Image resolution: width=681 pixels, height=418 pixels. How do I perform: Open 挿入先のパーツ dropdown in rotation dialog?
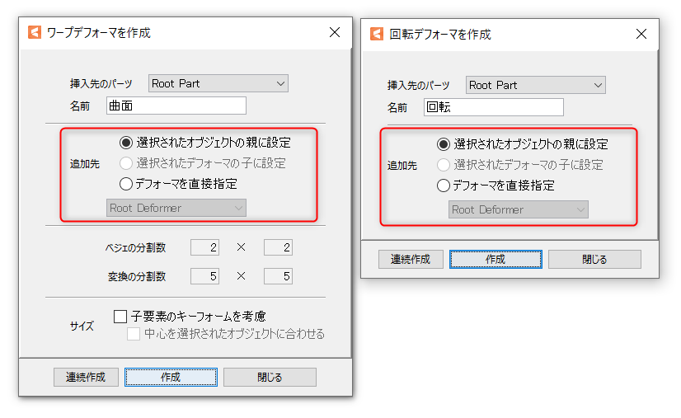(x=535, y=85)
